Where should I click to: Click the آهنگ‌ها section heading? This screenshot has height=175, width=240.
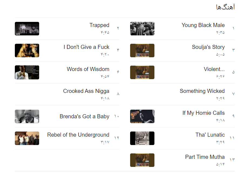(225, 7)
